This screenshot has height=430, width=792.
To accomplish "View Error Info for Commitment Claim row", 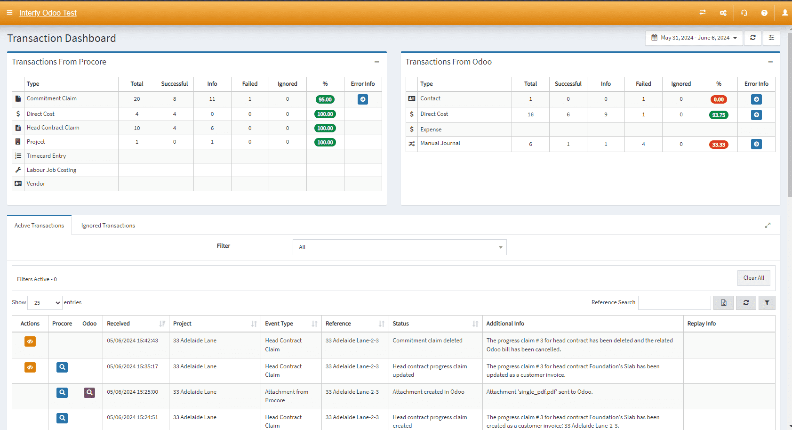I will click(x=362, y=99).
